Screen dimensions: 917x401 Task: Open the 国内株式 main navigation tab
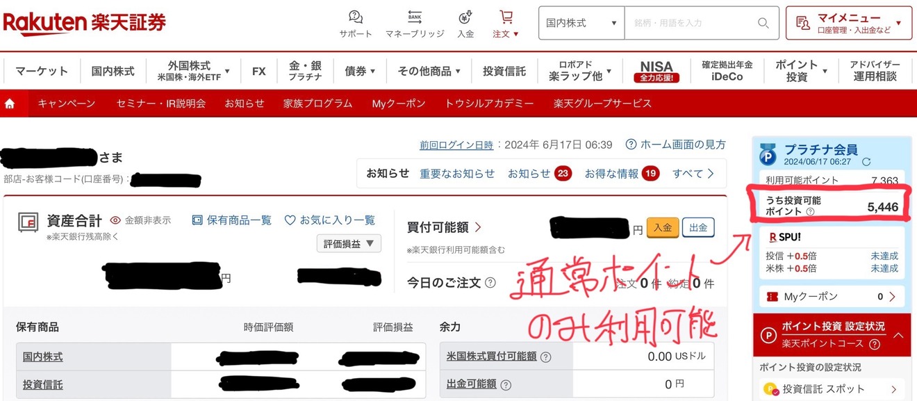coord(113,71)
